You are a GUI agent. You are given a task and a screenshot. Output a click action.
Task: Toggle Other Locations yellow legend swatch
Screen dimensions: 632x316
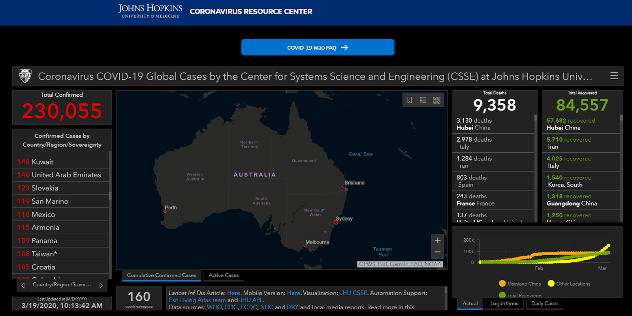[551, 283]
